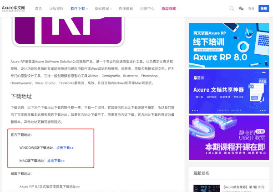Viewport: 273px width, 192px height.
Task: Open 原型商城 navigation item
Action: click(x=168, y=9)
